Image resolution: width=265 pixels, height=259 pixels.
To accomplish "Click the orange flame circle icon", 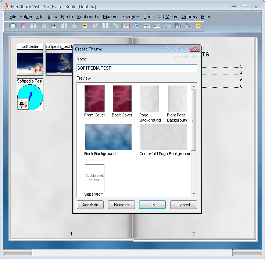I will [198, 26].
